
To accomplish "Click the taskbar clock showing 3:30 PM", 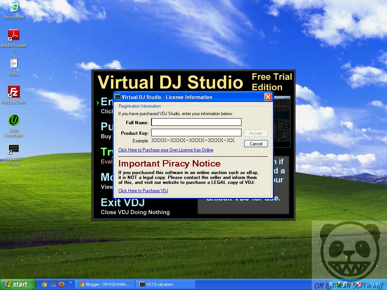I will pos(373,284).
